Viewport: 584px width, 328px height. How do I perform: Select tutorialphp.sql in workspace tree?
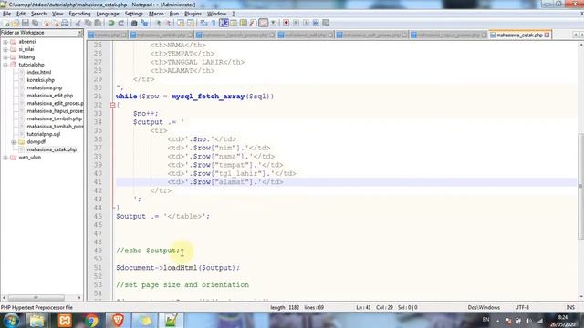pyautogui.click(x=43, y=134)
